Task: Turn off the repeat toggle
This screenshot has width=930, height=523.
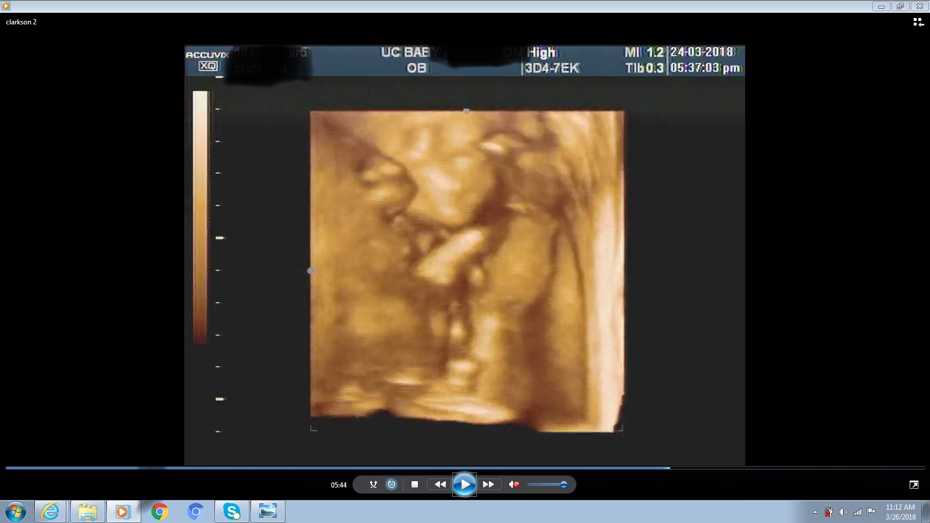Action: click(x=391, y=484)
